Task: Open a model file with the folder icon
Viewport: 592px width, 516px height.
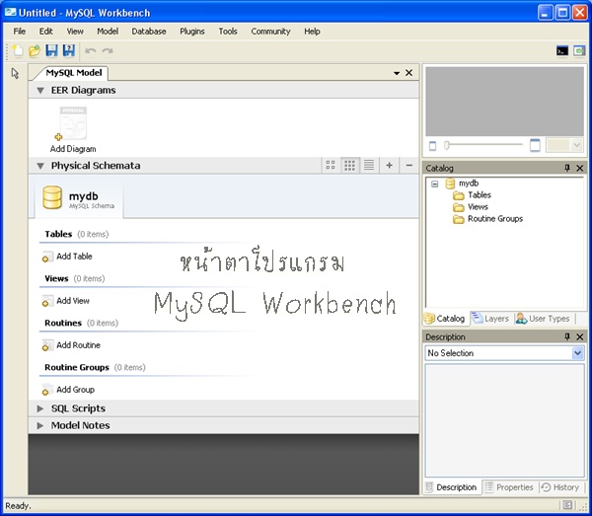Action: (x=35, y=50)
